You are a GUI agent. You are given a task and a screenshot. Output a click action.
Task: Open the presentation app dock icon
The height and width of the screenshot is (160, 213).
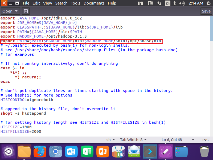click(103, 151)
